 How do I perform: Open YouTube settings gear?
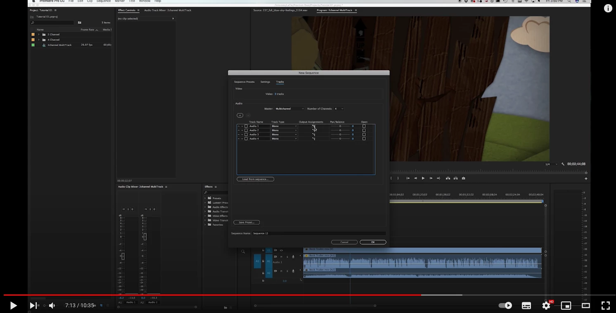(546, 306)
